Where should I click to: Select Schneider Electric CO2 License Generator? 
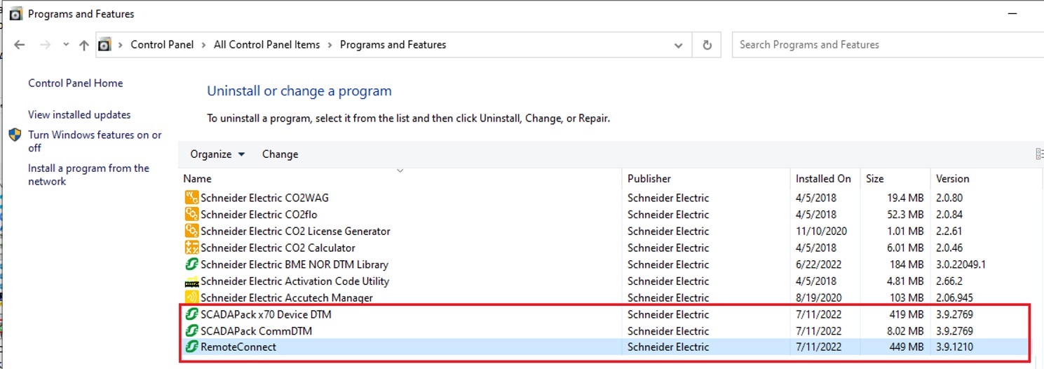point(295,232)
